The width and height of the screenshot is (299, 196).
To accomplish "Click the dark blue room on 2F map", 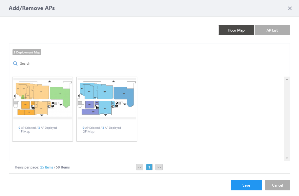I will [x=124, y=93].
